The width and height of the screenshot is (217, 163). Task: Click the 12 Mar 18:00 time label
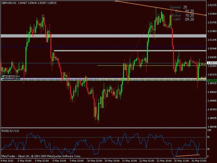164,161
